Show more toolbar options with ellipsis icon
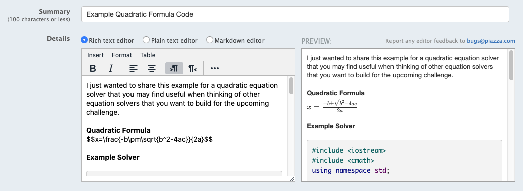Viewport: 523px width, 191px height. pos(215,68)
